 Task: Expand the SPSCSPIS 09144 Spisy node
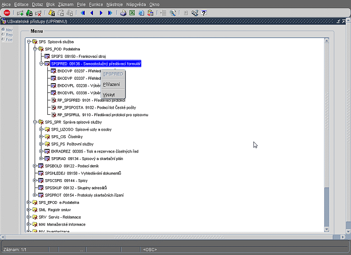(x=35, y=181)
